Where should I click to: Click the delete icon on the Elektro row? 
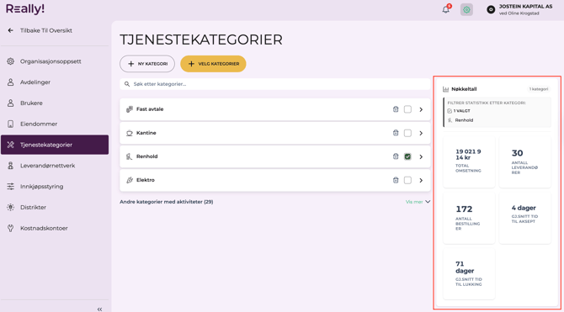[x=396, y=180]
